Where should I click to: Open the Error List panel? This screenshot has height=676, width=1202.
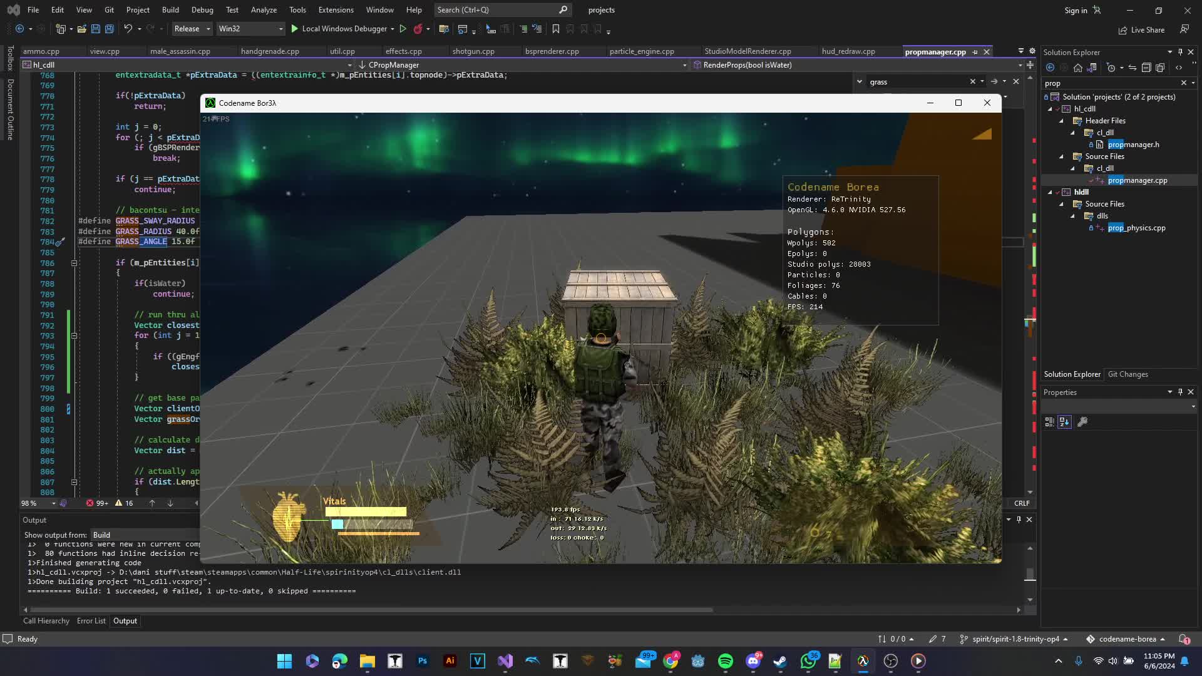click(x=91, y=621)
